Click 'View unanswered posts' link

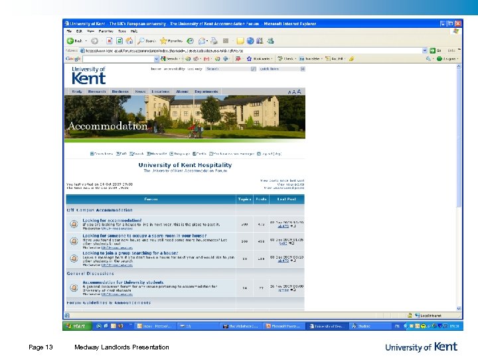coord(284,188)
